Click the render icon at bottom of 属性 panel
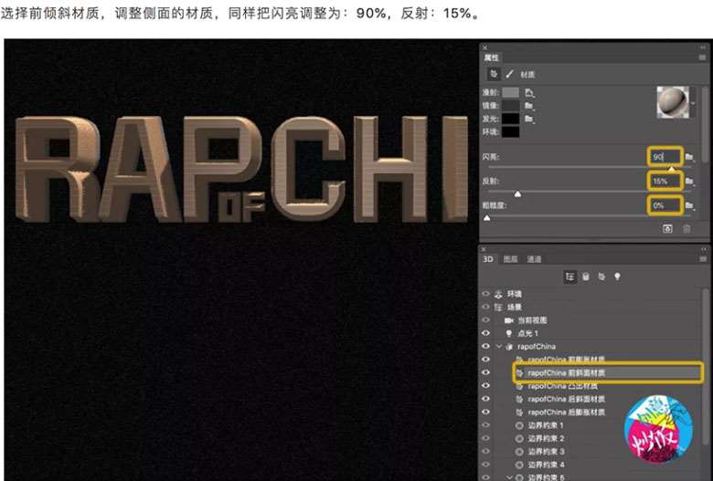Image resolution: width=713 pixels, height=481 pixels. coord(667,228)
